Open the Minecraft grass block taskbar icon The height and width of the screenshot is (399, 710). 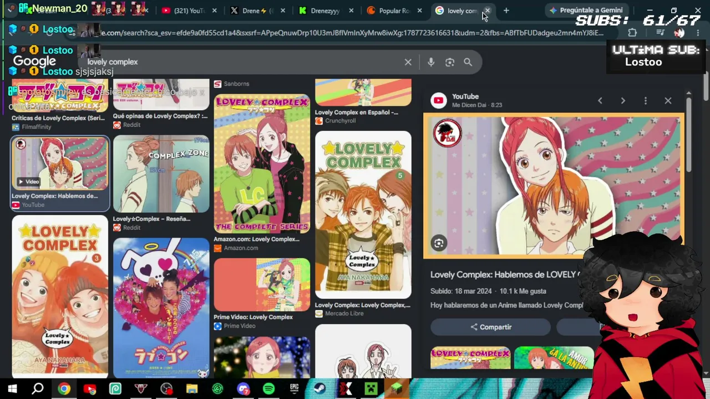397,389
